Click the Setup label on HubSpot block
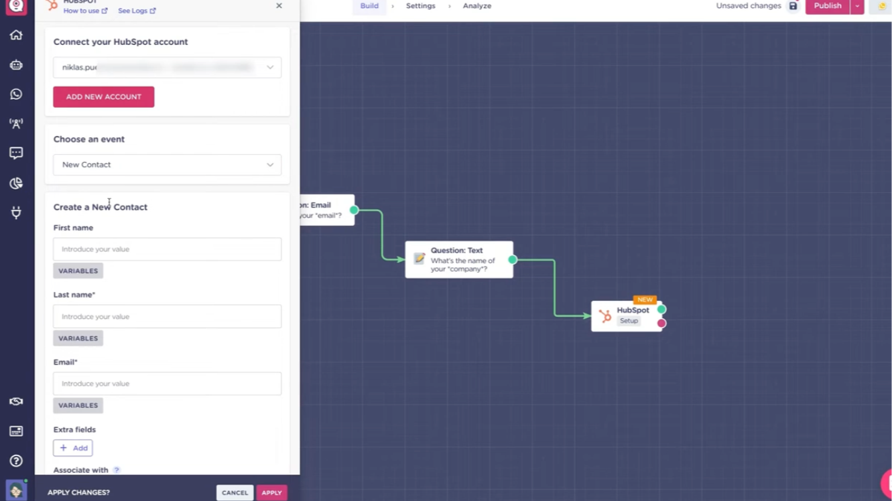 [x=629, y=321]
